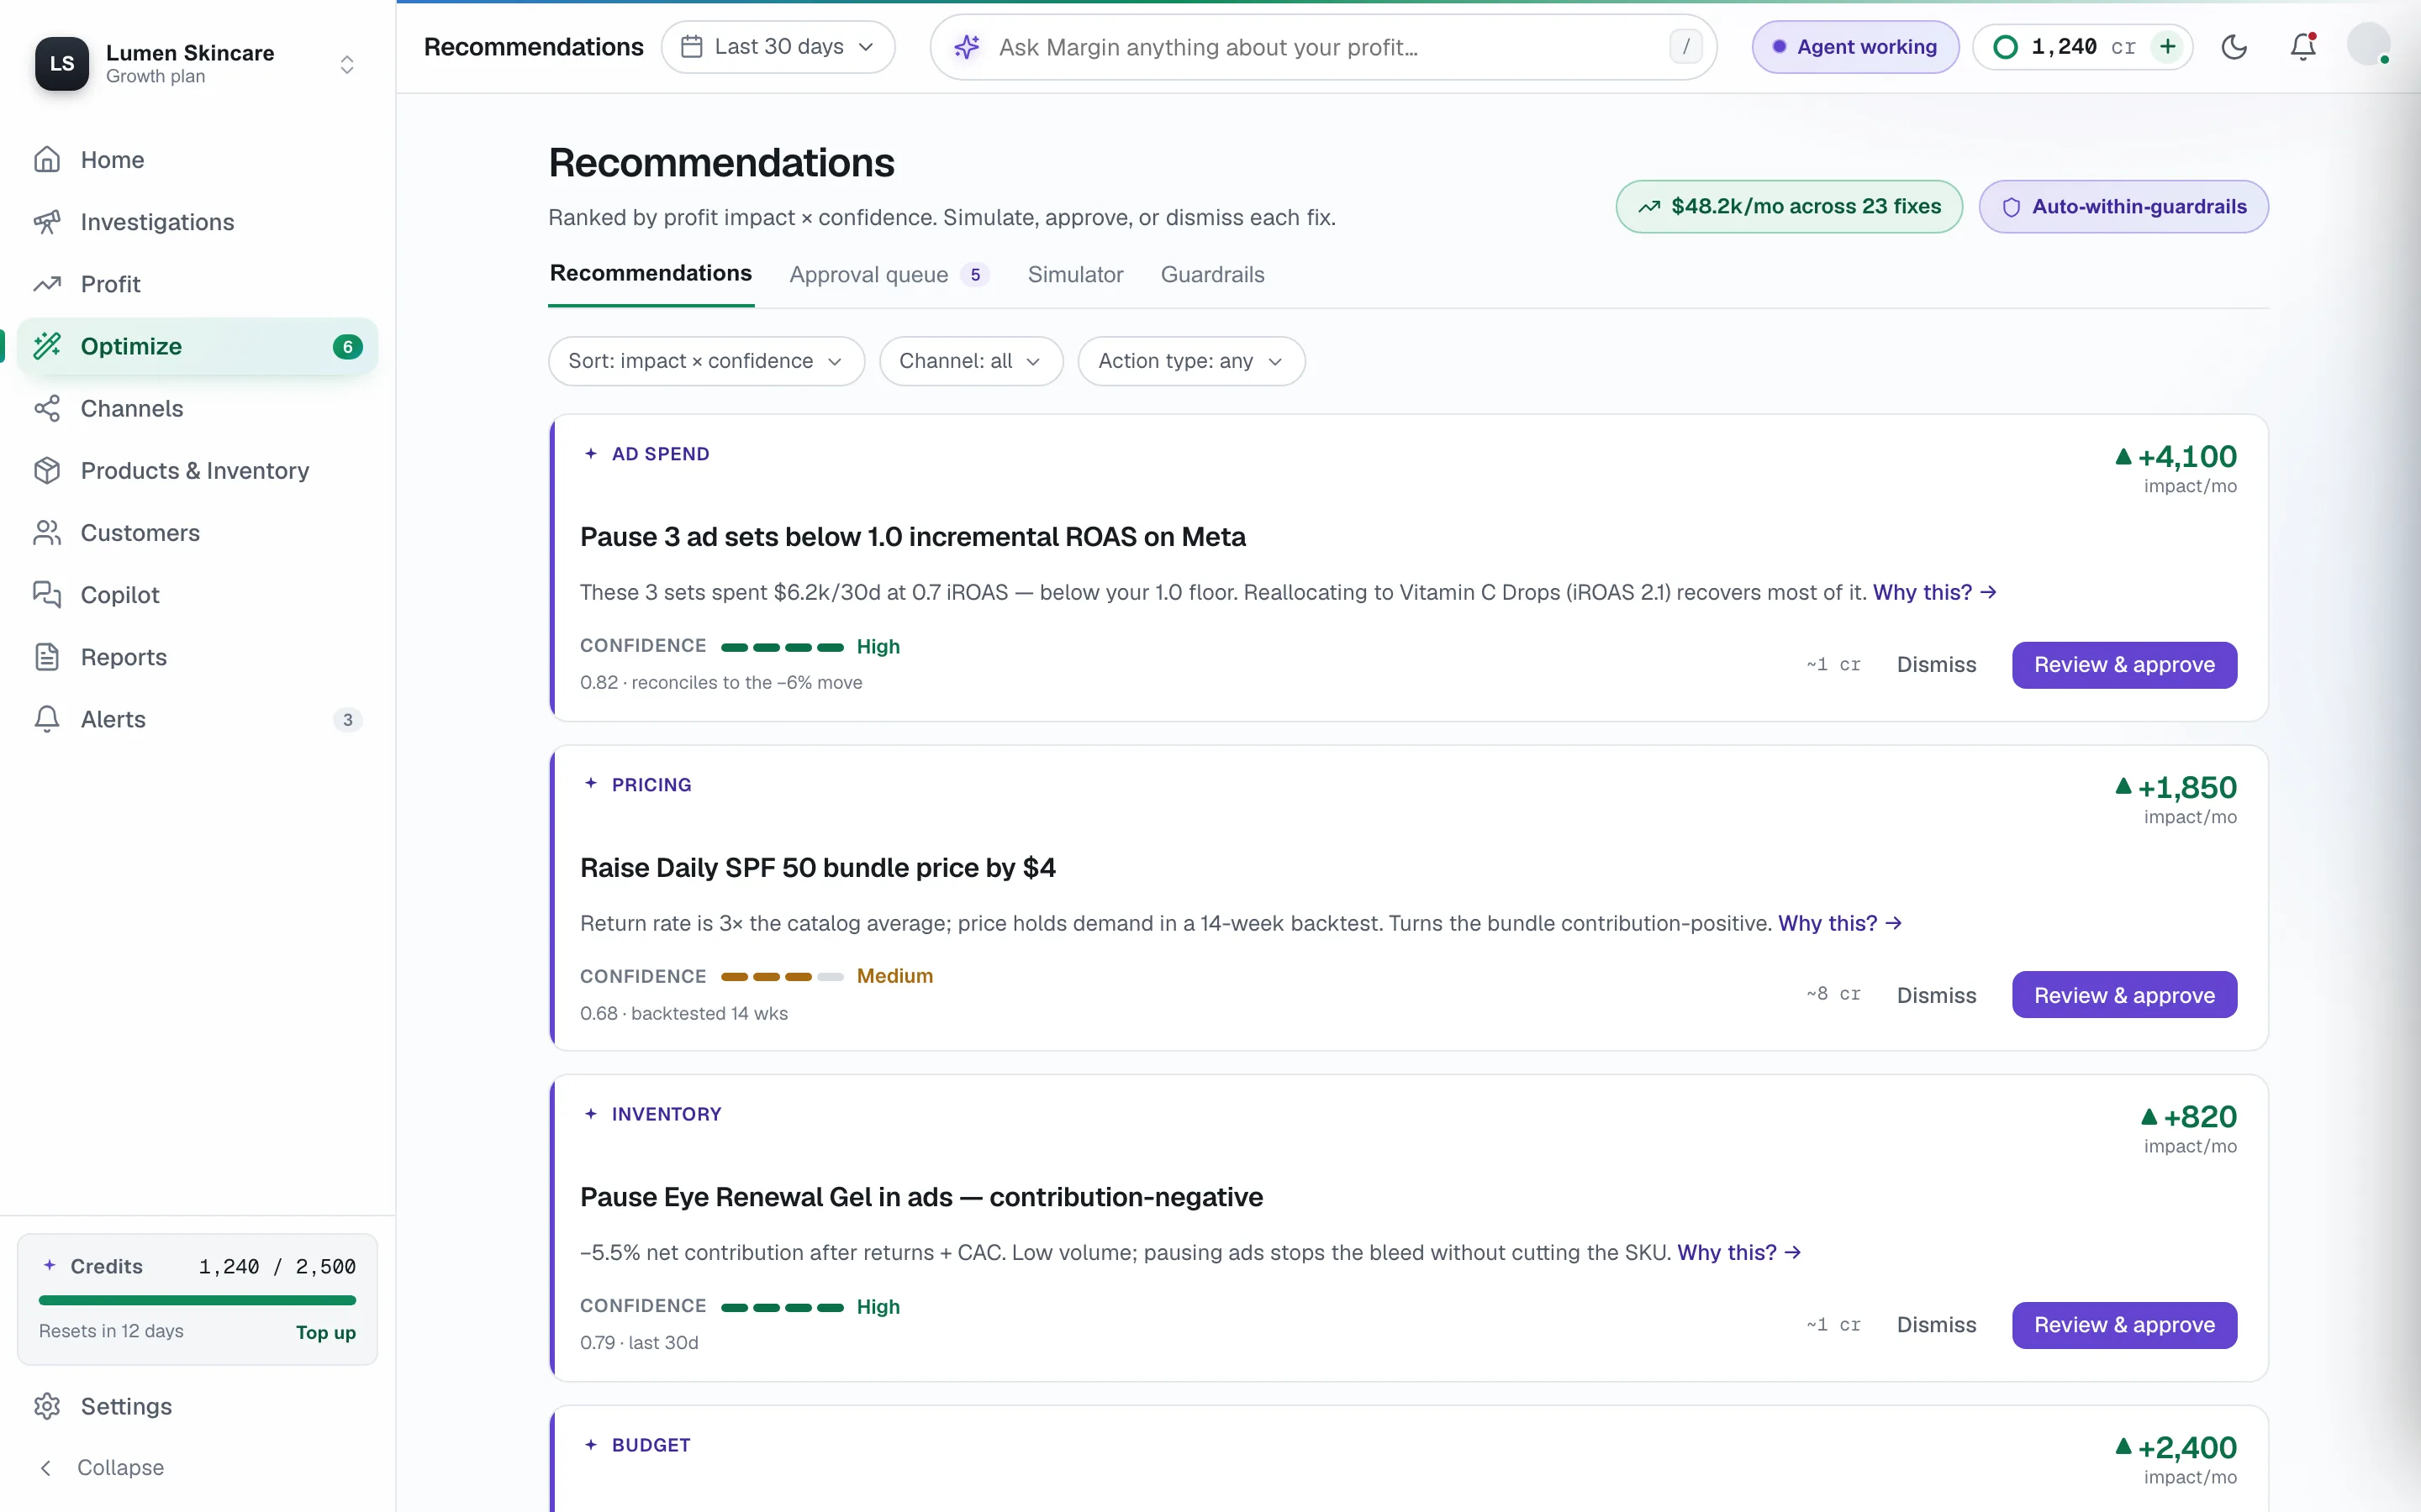This screenshot has height=1512, width=2421.
Task: Click the Medium confidence bar on pricing card
Action: click(781, 977)
